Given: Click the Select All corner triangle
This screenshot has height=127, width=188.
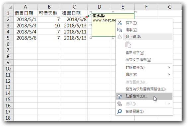Looking at the screenshot, I should point(10,7).
